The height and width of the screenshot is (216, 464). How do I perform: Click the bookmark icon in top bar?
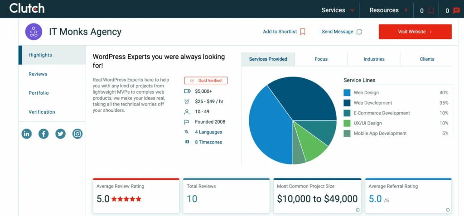point(431,10)
